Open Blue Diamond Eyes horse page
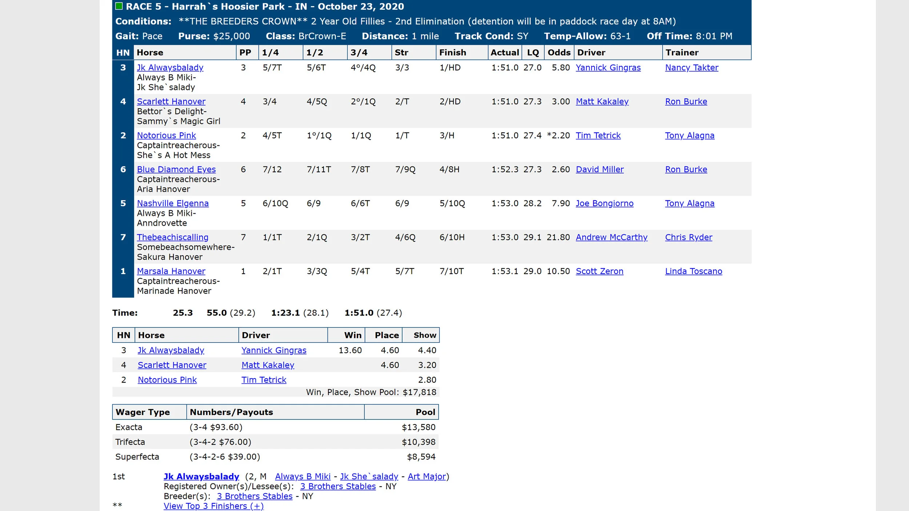 (x=176, y=169)
